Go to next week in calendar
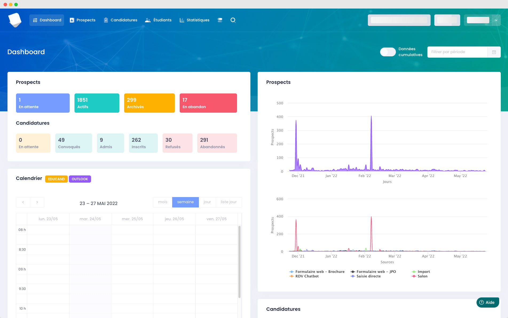This screenshot has width=508, height=318. click(x=37, y=202)
